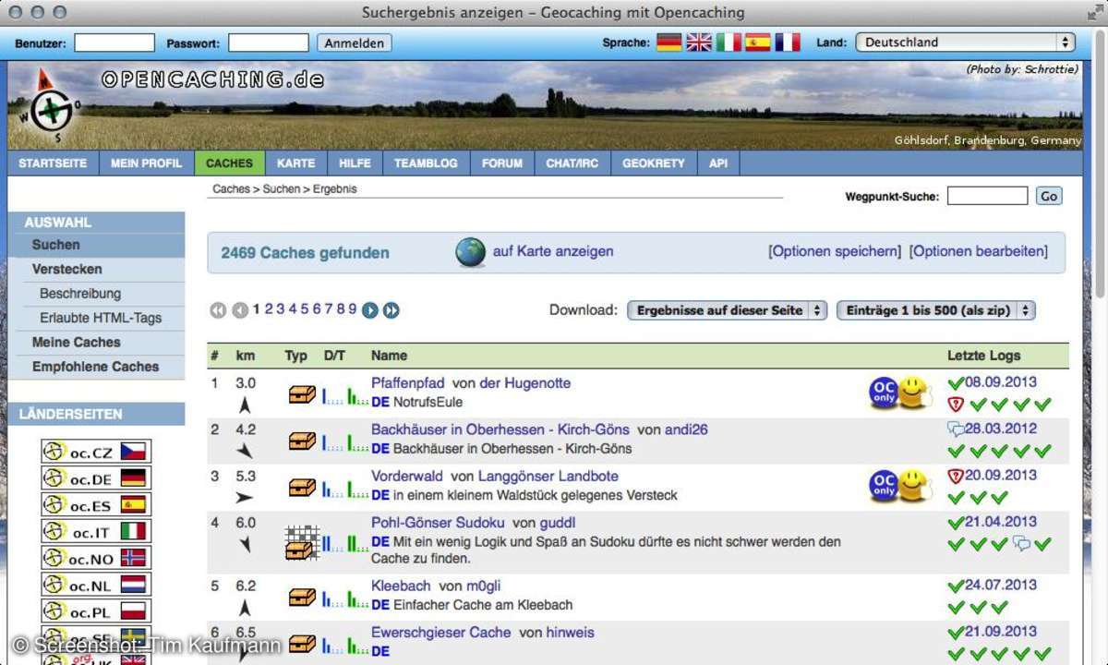
Task: Click treasure chest icon of Pfaffenpfad row
Action: [x=302, y=394]
